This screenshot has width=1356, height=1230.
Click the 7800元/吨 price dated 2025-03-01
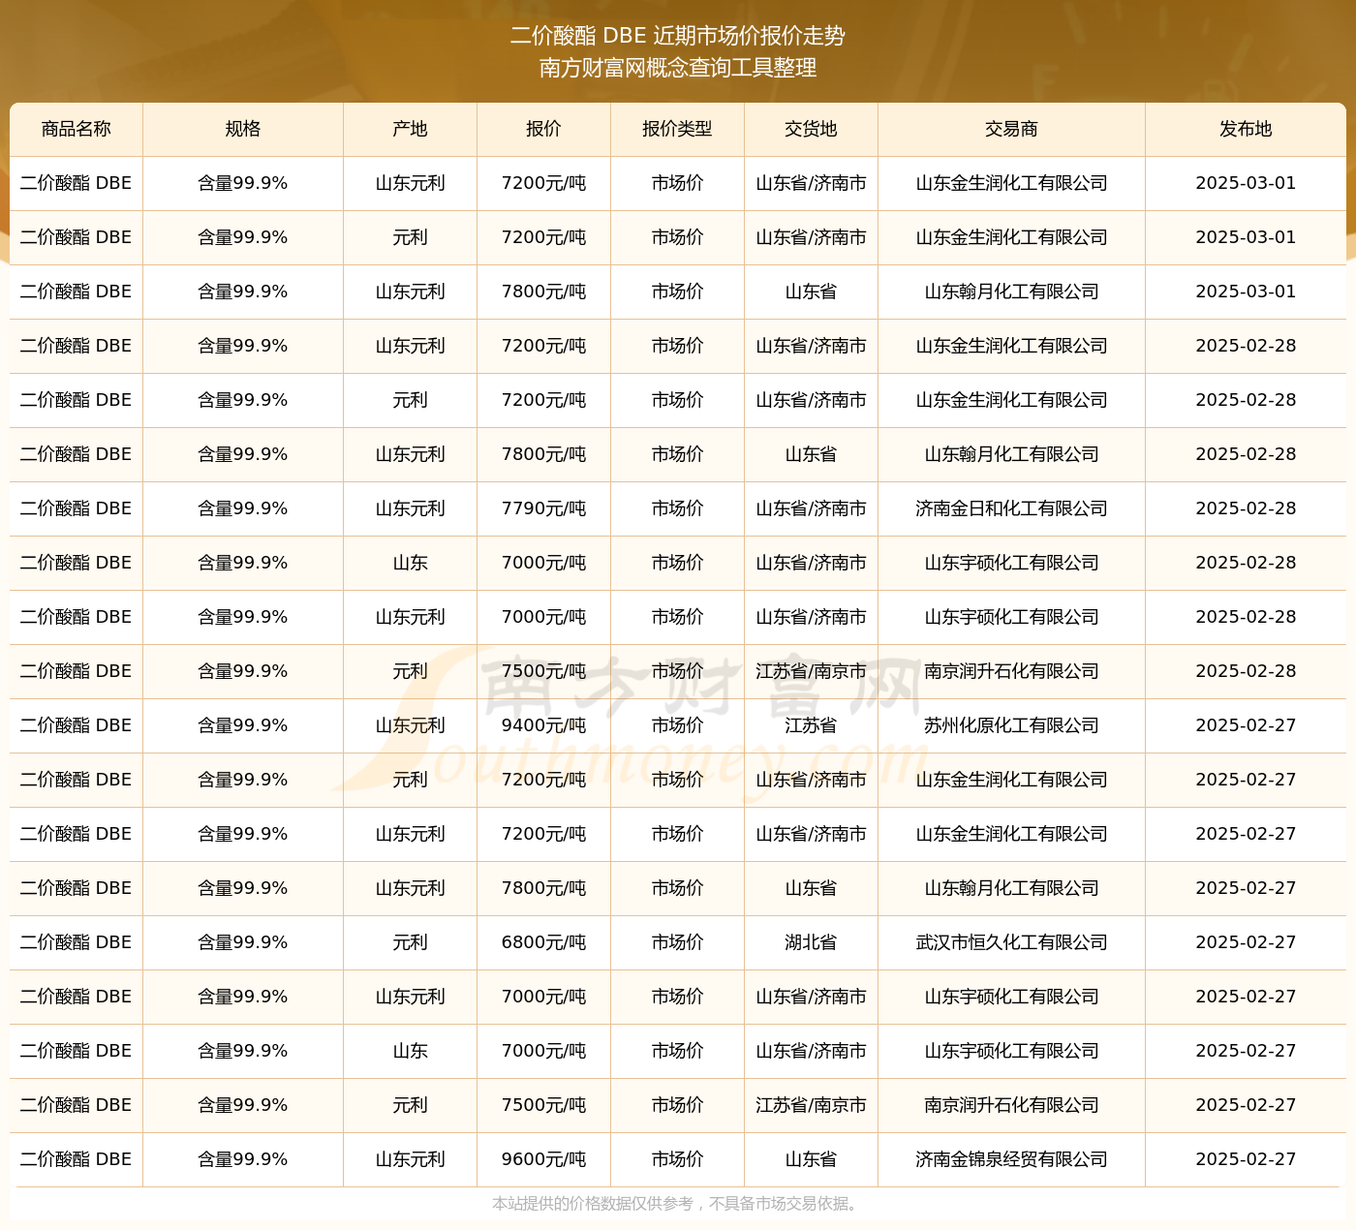point(543,292)
